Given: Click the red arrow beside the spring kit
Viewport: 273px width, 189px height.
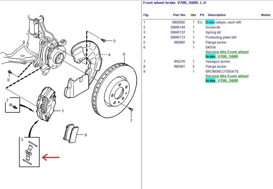Looking at the screenshot, I should pyautogui.click(x=51, y=157).
